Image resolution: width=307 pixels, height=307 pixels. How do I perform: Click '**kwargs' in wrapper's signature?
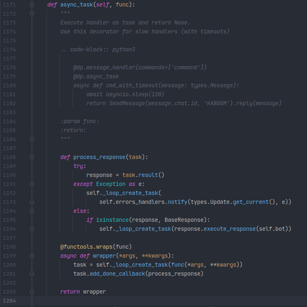pyautogui.click(x=155, y=256)
